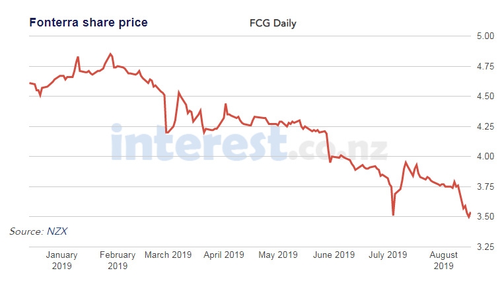Select the August 2019 axis label
Viewport: 502px width, 283px height.
pos(444,260)
